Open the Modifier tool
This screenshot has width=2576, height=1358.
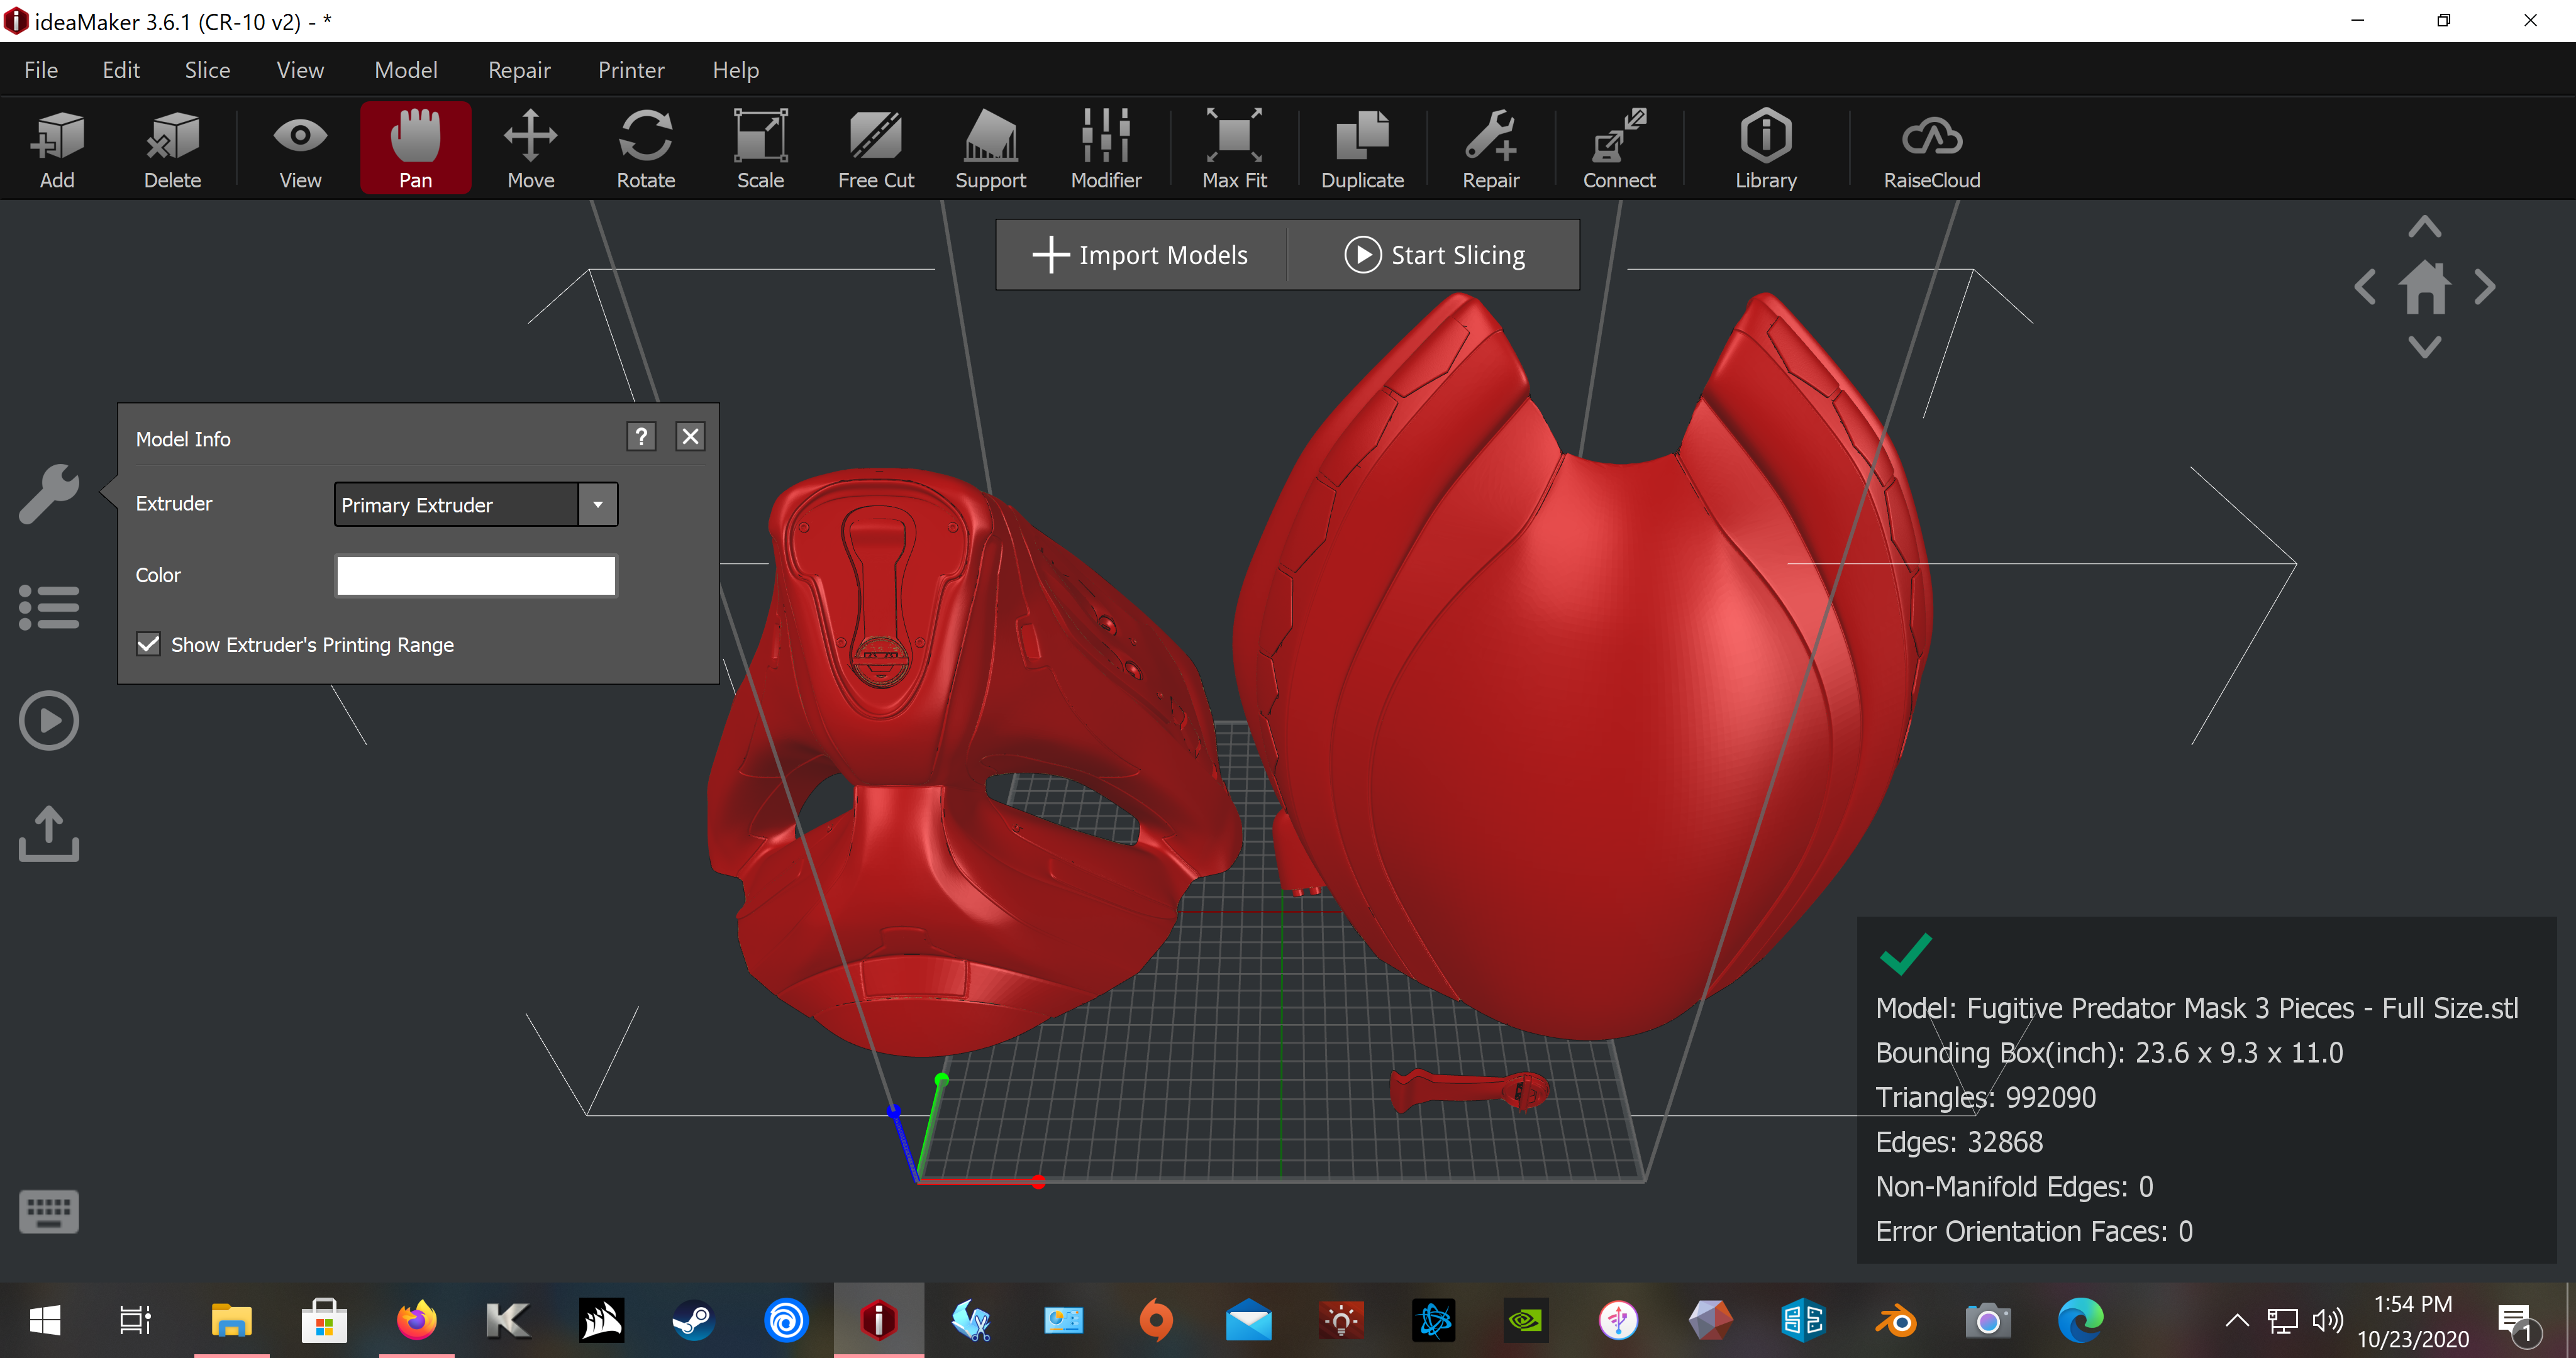point(1105,148)
